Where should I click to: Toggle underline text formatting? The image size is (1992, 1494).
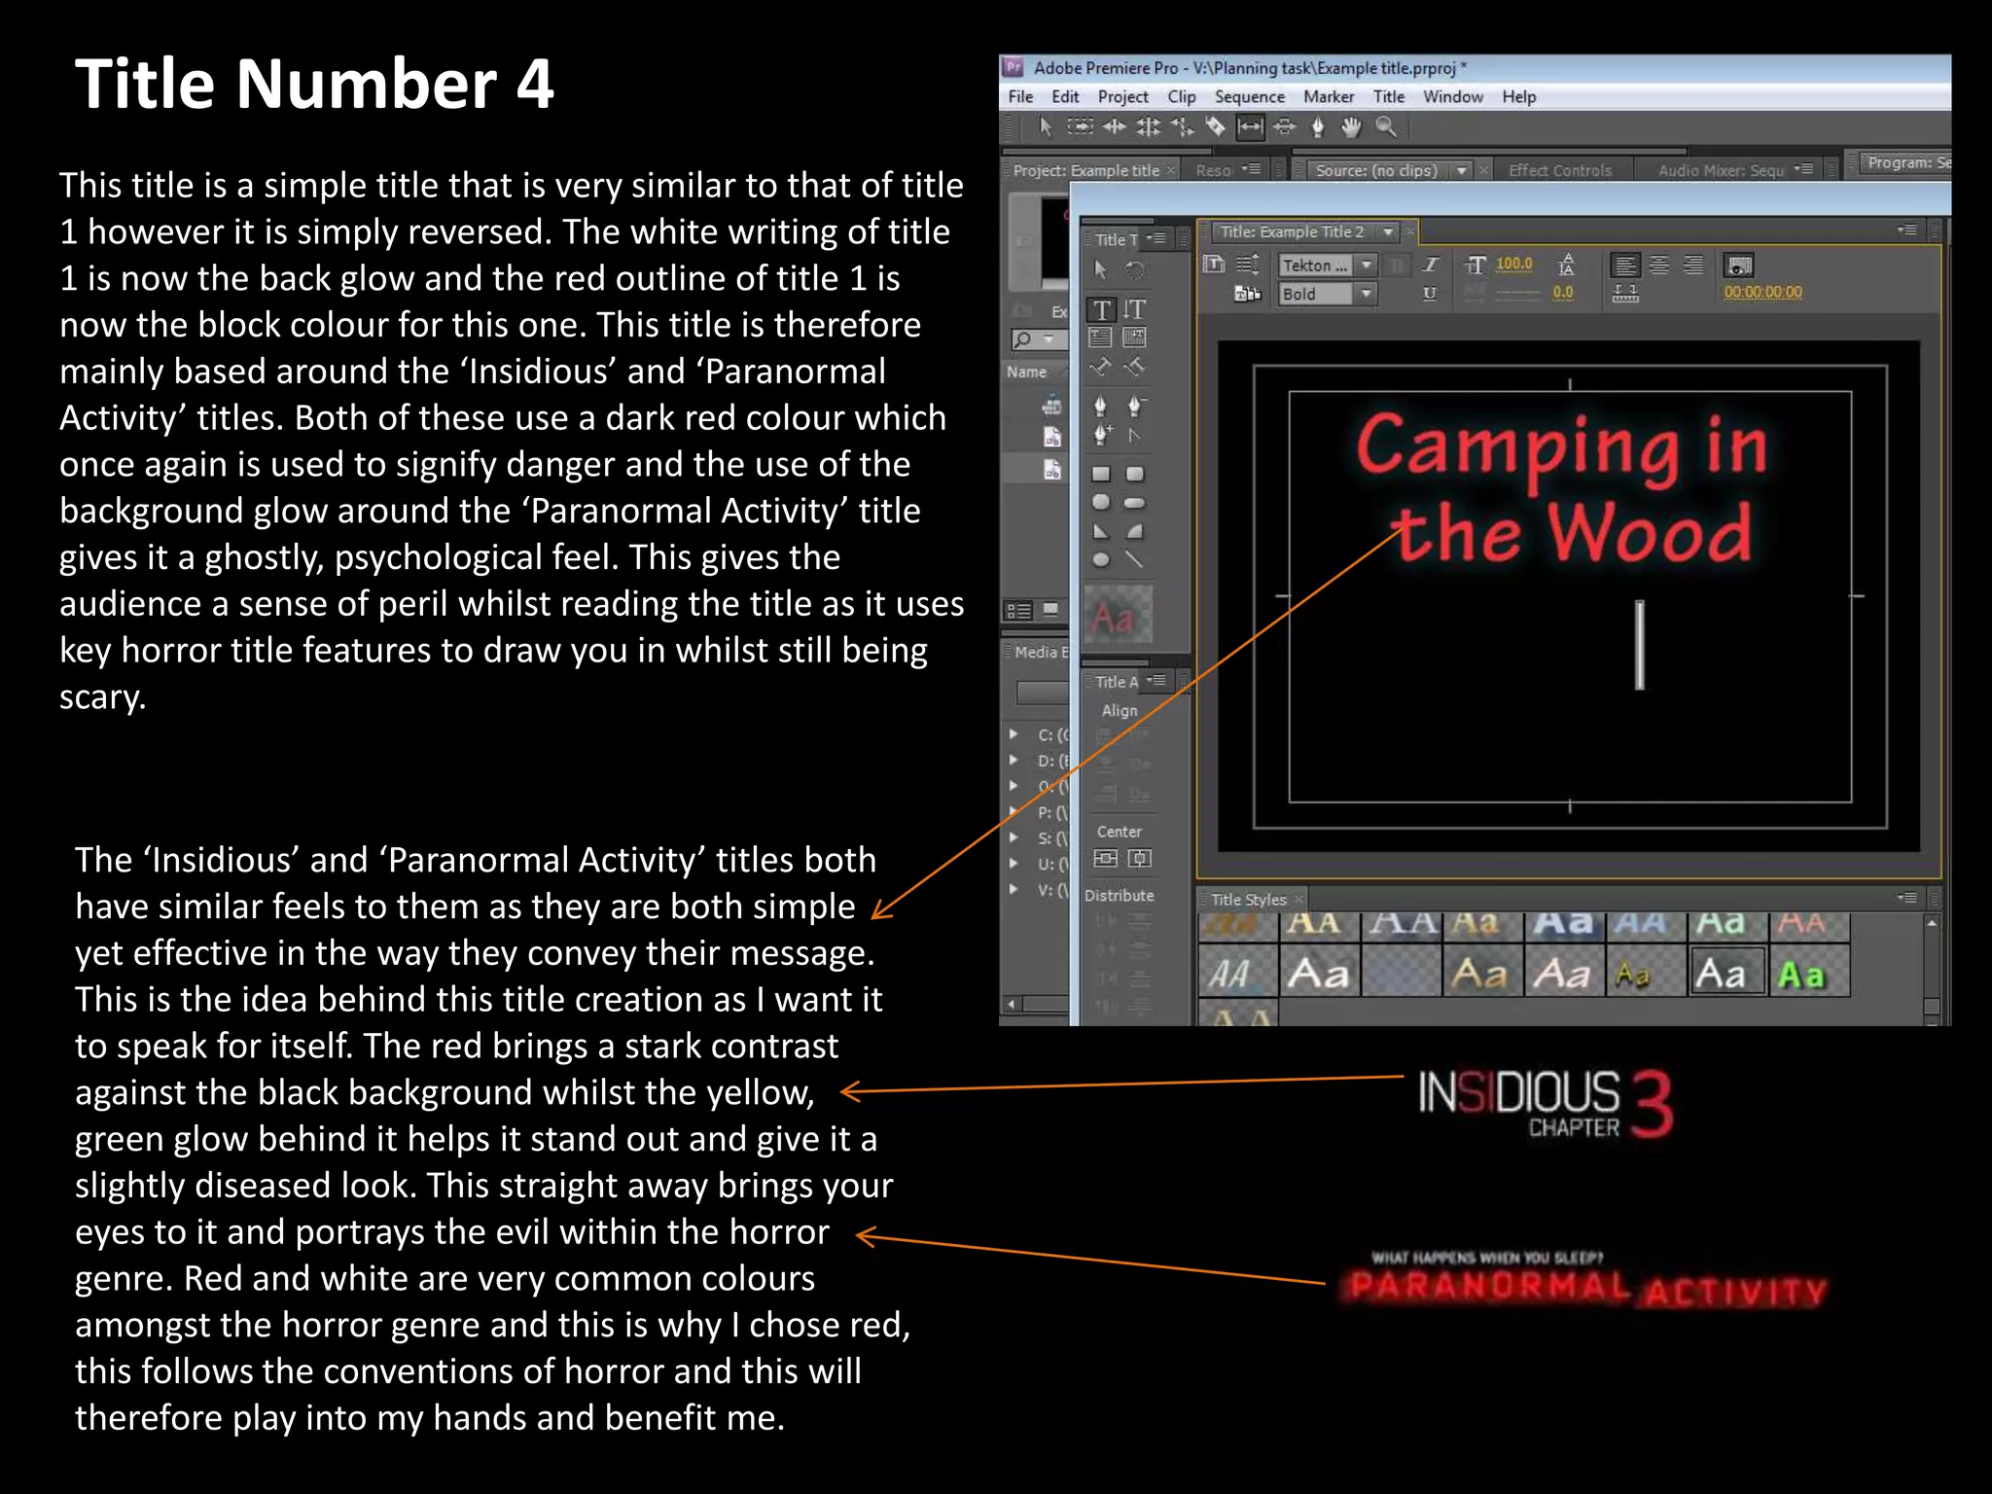coord(1430,293)
